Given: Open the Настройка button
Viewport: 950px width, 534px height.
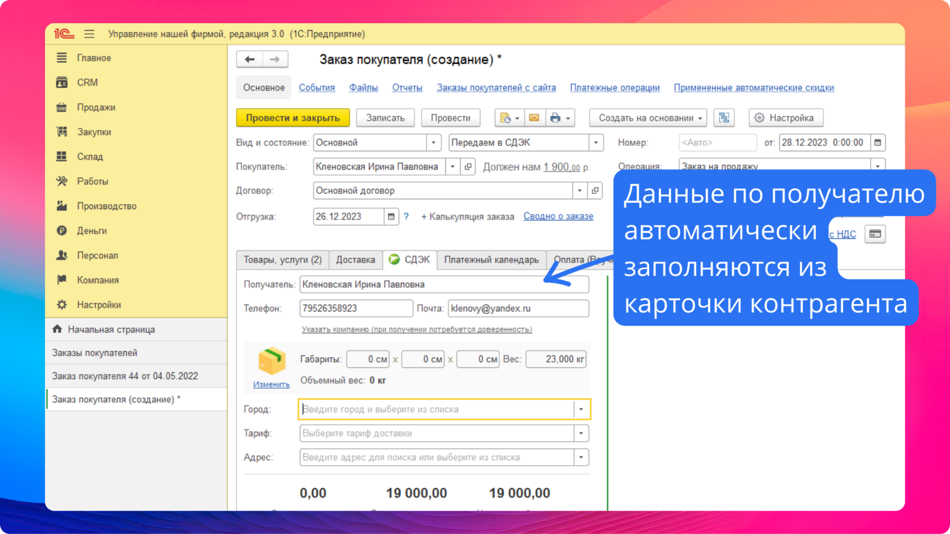Looking at the screenshot, I should [785, 118].
